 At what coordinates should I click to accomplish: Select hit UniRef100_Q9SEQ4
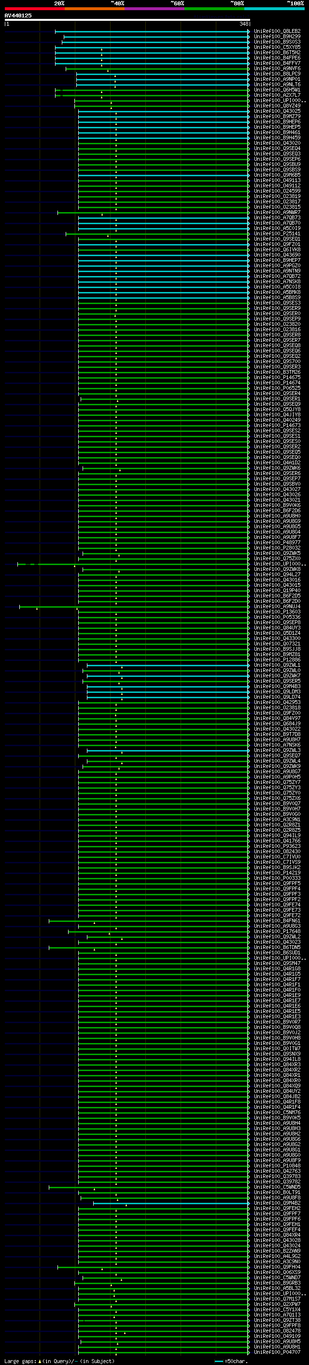(x=277, y=148)
